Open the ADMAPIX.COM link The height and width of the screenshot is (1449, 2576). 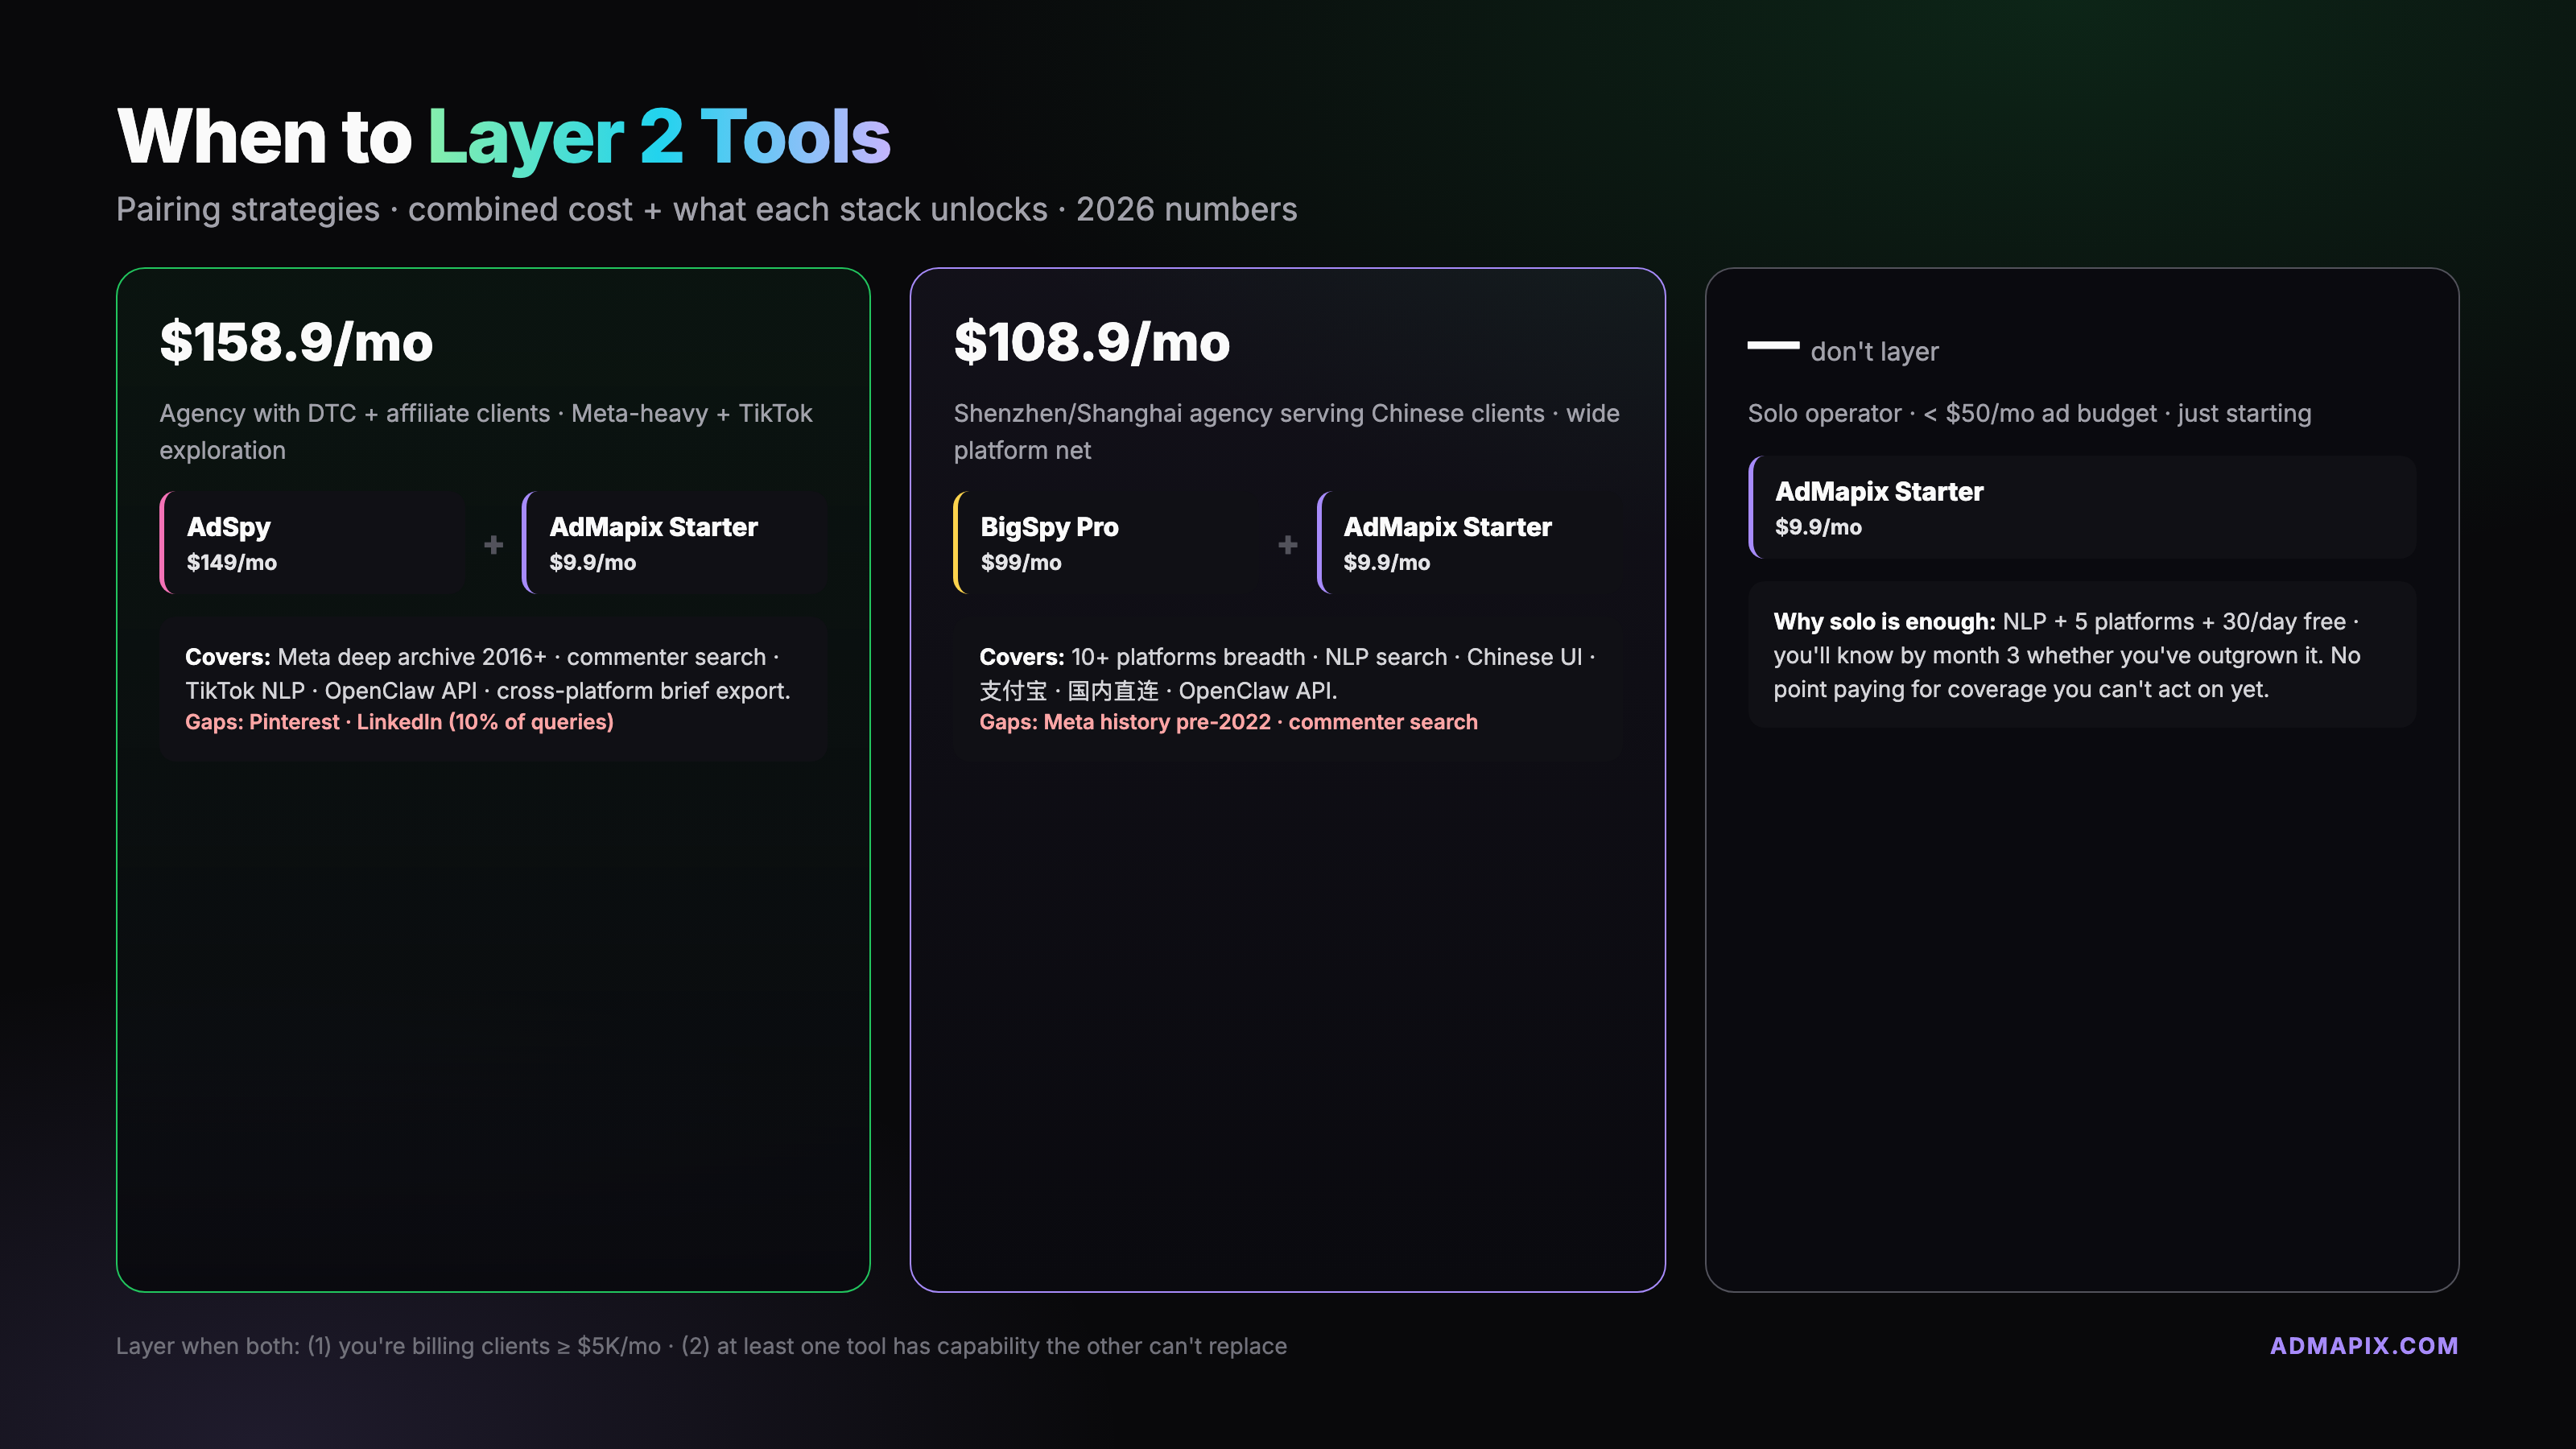pyautogui.click(x=2363, y=1345)
